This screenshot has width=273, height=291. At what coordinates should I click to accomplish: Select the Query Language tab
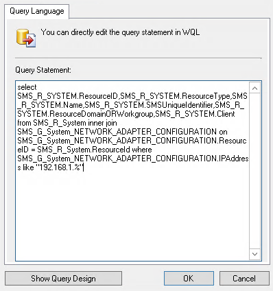(x=37, y=11)
